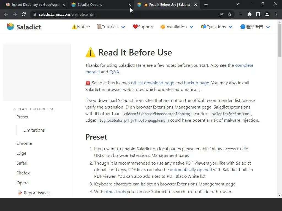Open the Support page link
282x211 pixels.
pos(143,27)
